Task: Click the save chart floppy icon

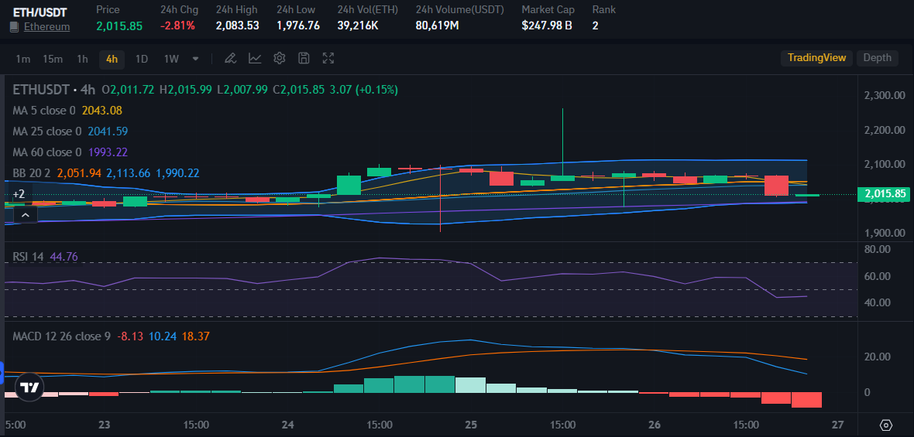Action: point(304,58)
